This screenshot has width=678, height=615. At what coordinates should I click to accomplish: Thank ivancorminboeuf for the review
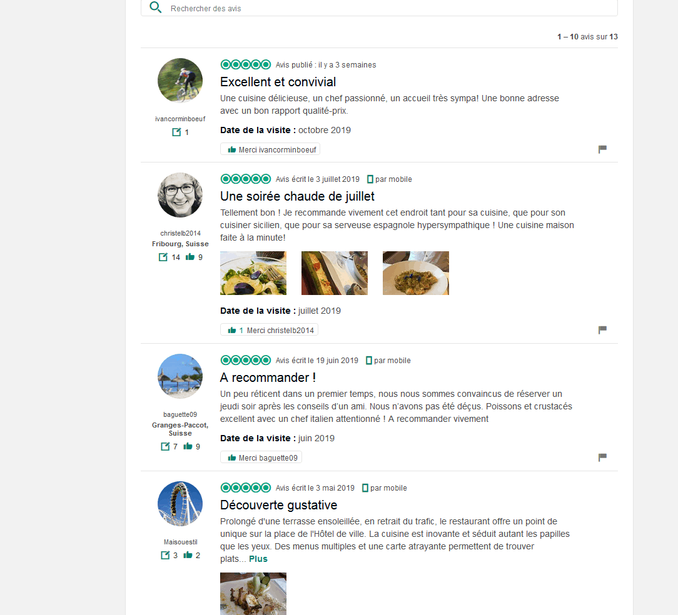click(270, 149)
